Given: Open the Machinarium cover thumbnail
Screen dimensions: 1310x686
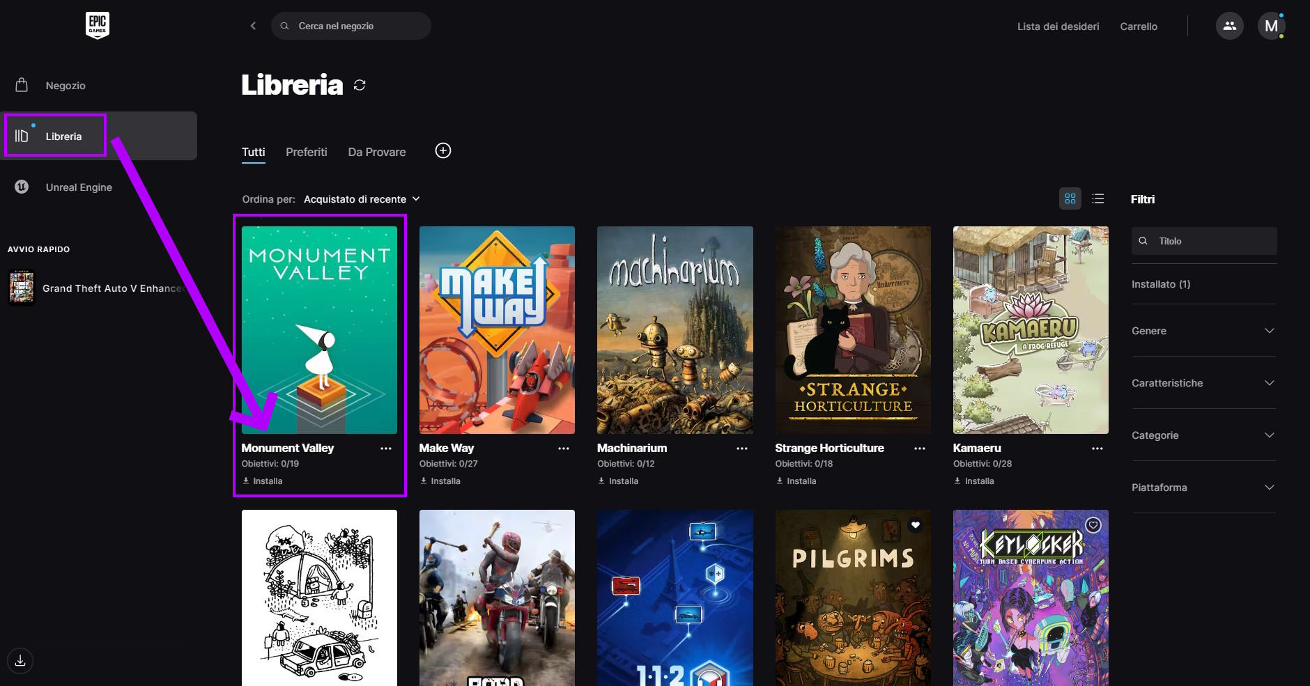Looking at the screenshot, I should [675, 330].
